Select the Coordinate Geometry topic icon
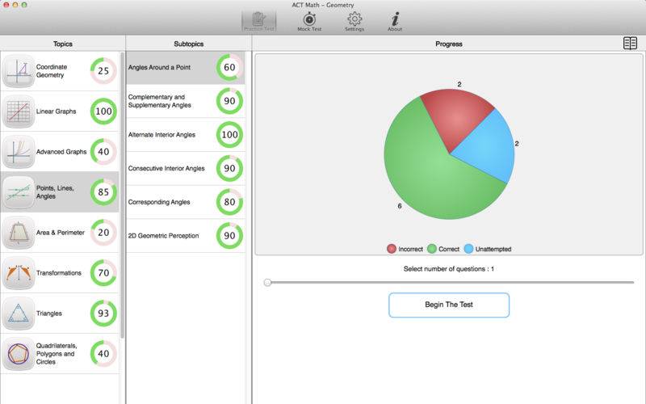This screenshot has width=646, height=404. [18, 71]
